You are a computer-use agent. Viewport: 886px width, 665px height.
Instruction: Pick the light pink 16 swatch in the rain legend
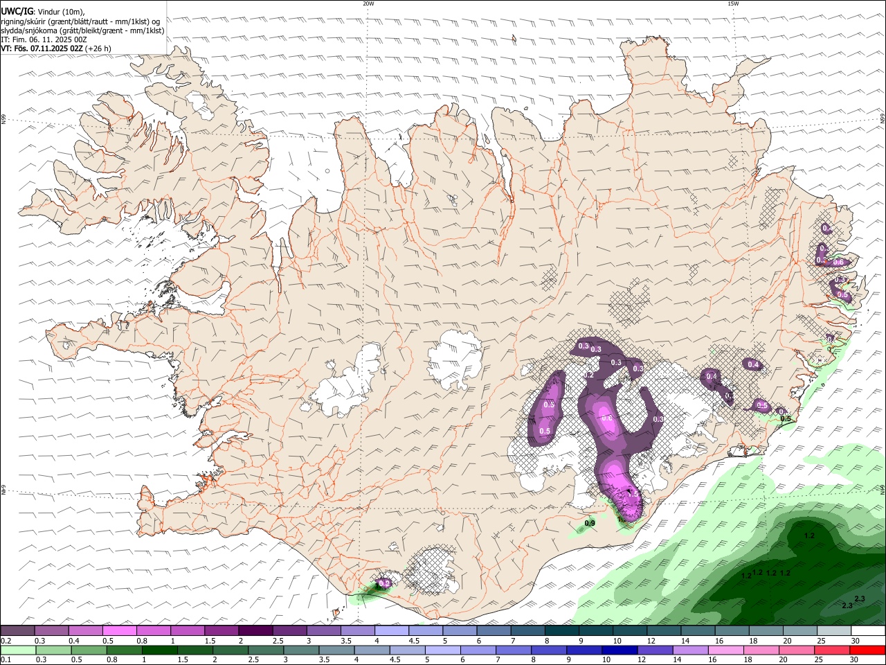click(725, 650)
